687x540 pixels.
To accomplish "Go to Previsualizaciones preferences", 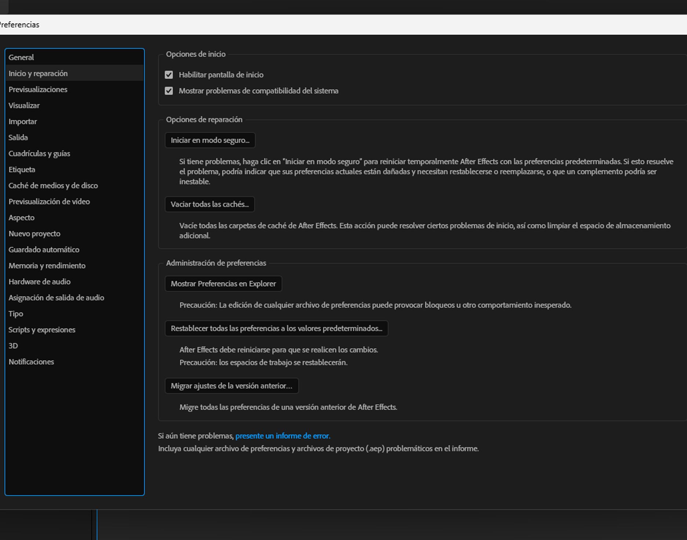I will click(x=74, y=90).
